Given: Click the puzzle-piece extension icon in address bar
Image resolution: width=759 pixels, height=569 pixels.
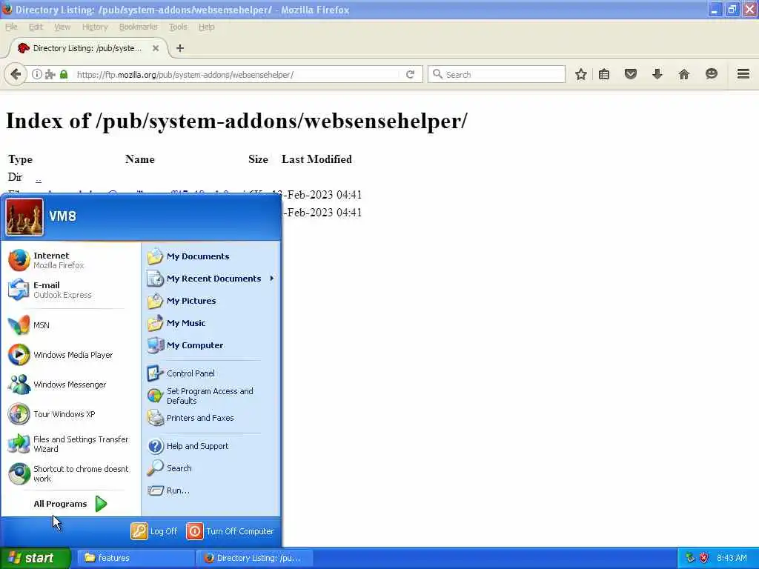Looking at the screenshot, I should tap(50, 75).
